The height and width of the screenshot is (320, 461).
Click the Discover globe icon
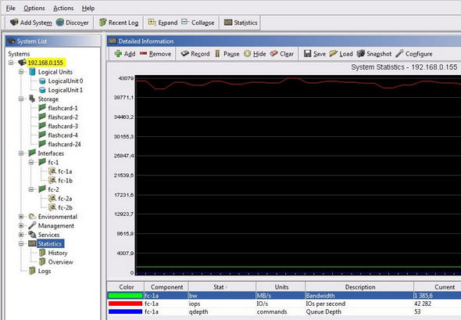point(60,23)
